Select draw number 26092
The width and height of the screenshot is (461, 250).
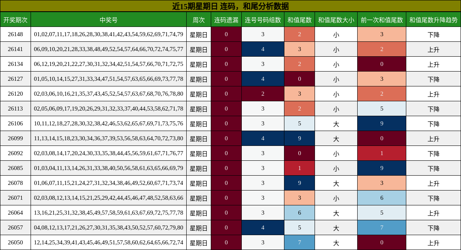(x=15, y=153)
